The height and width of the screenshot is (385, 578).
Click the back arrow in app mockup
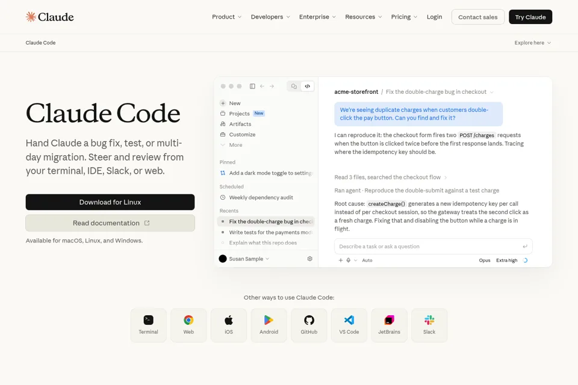262,86
